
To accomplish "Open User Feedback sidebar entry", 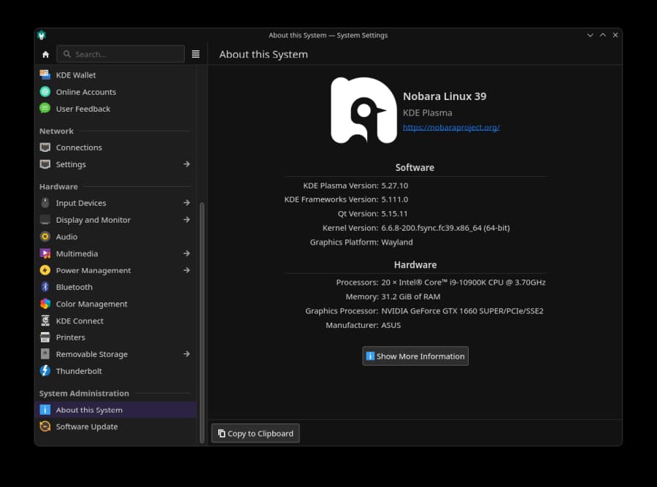I will (x=116, y=109).
